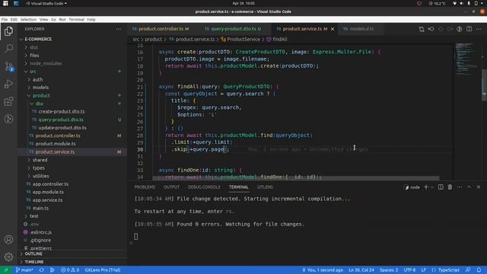
Task: Switch to the PROBLEMS panel tab
Action: click(x=145, y=187)
